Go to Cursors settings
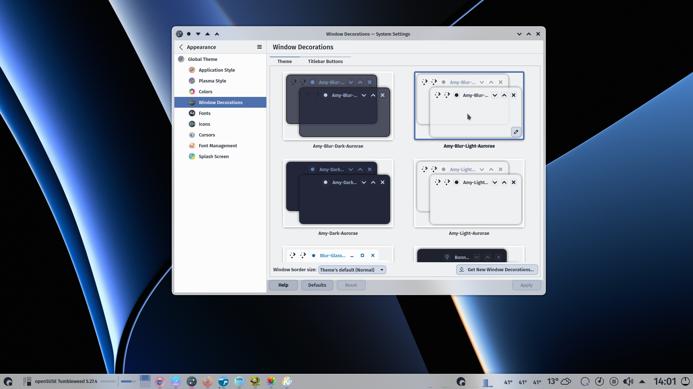 click(x=220, y=135)
